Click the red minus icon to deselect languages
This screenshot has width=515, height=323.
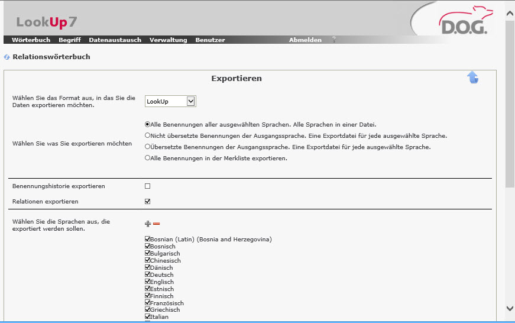[x=157, y=224]
